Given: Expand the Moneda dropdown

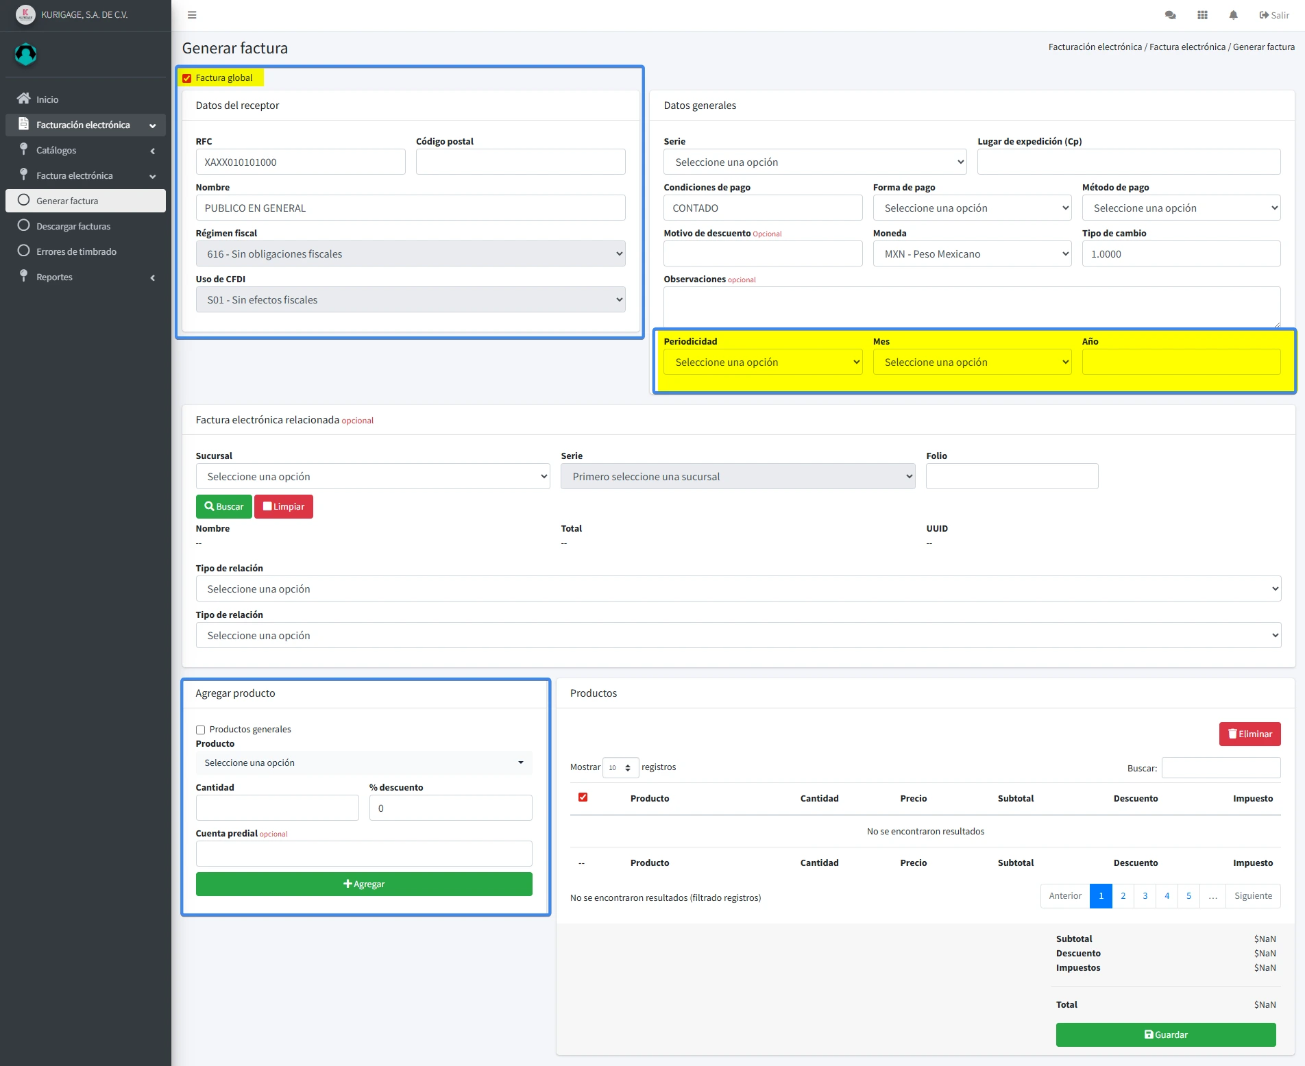Looking at the screenshot, I should coord(971,254).
